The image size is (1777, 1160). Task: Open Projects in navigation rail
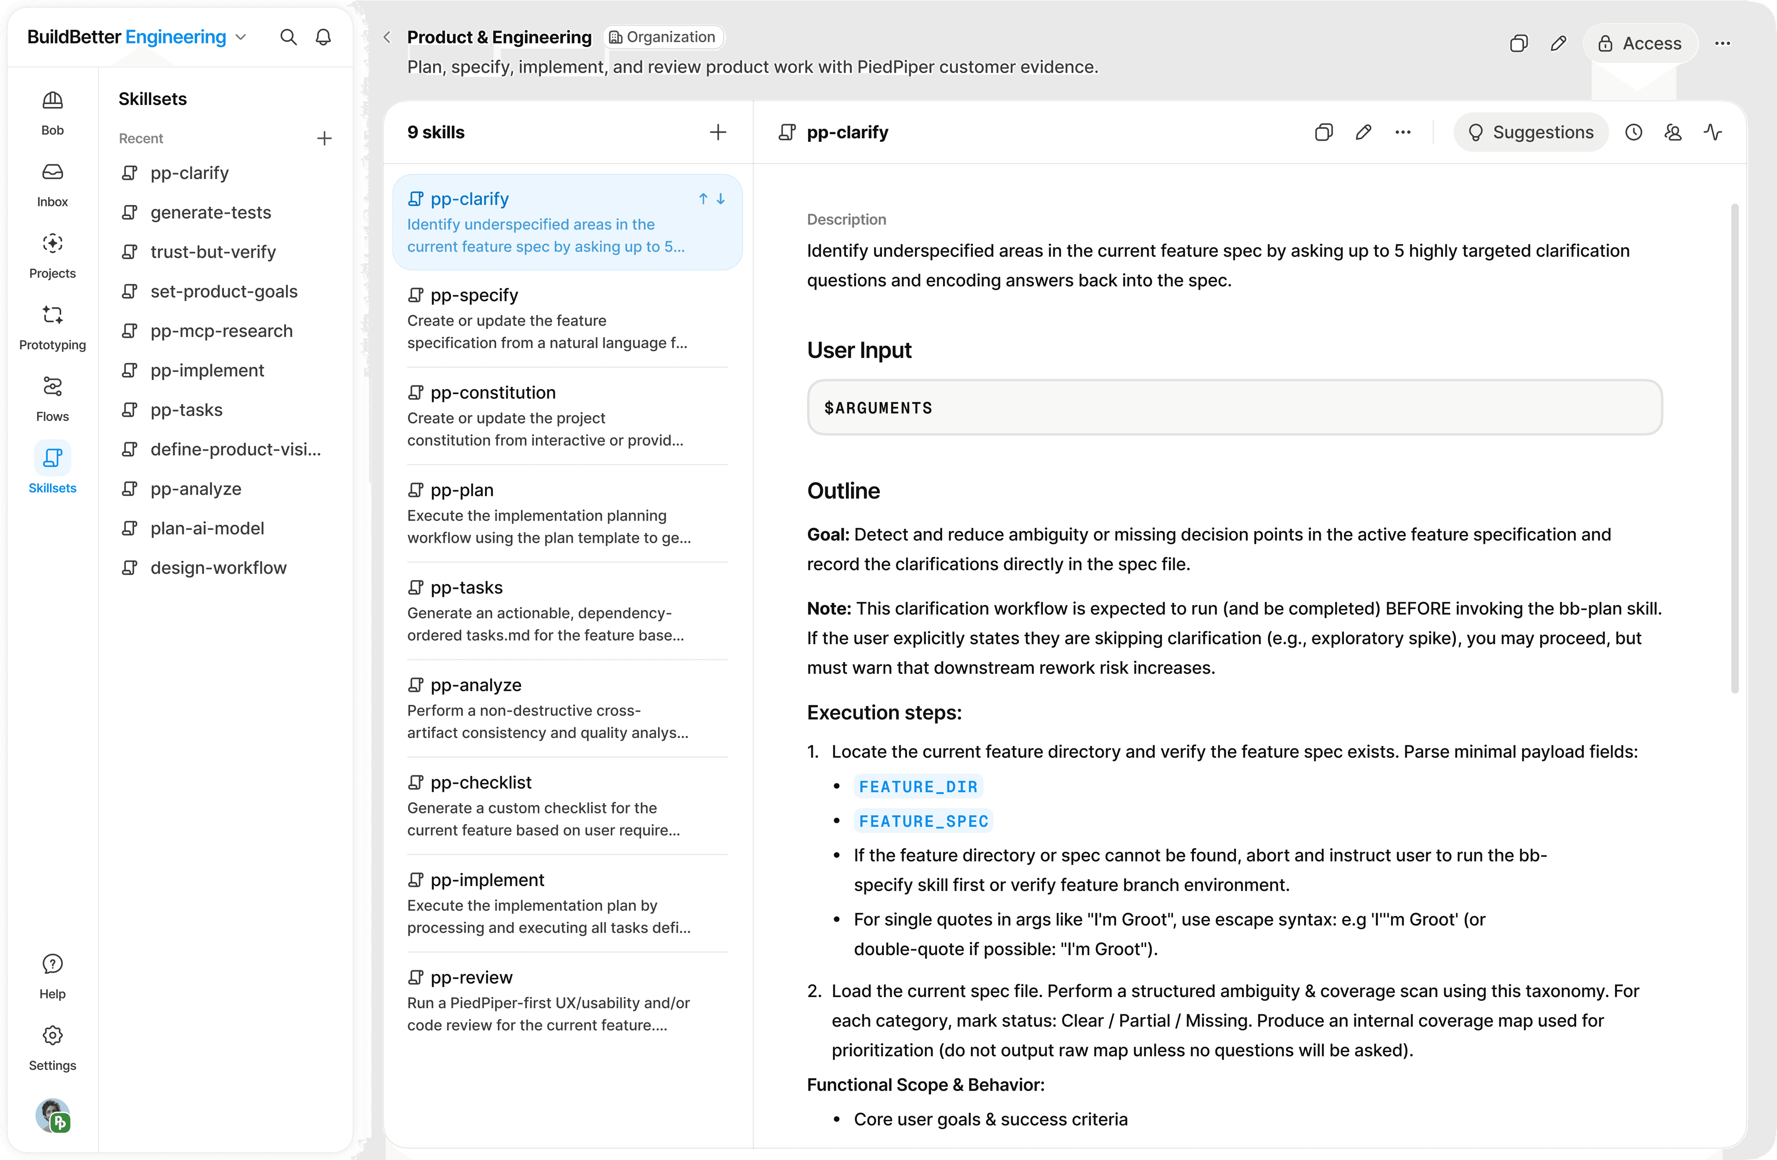tap(52, 257)
